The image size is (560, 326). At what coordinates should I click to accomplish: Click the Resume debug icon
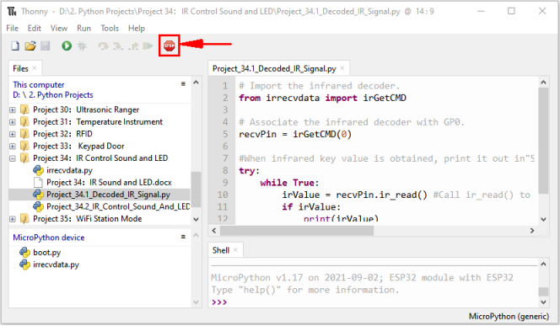(148, 45)
